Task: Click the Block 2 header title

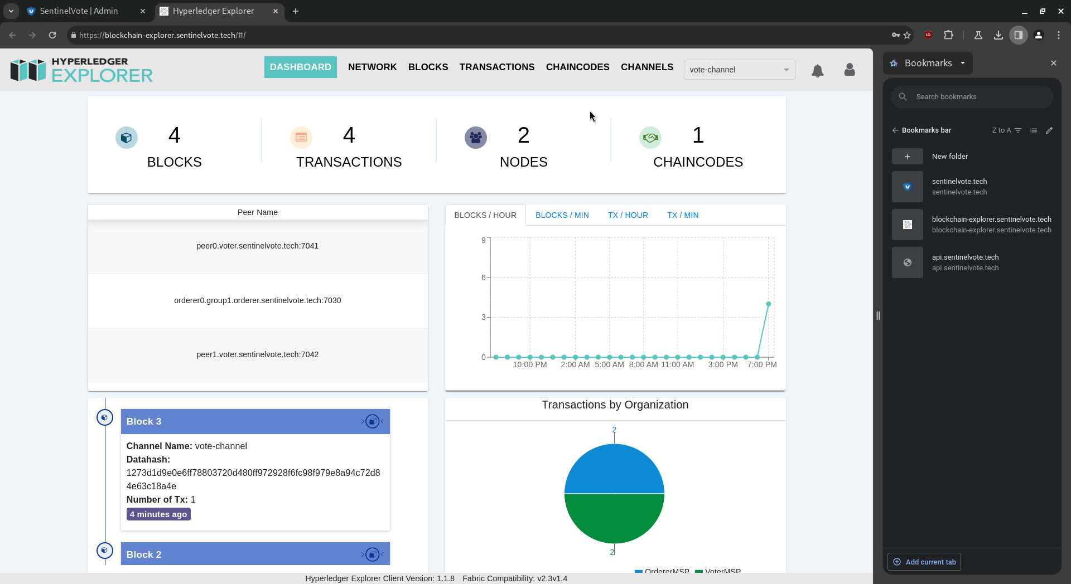Action: (x=144, y=554)
